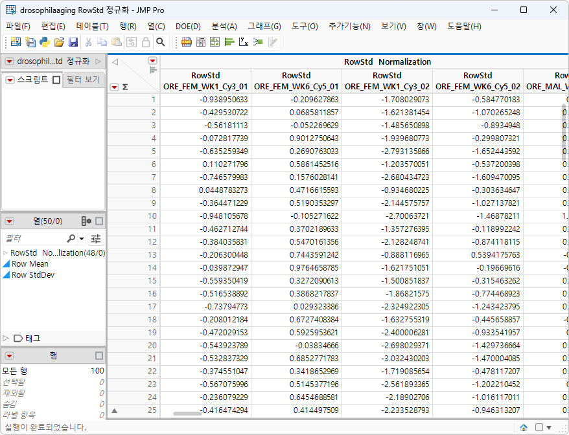Click the scroll-up triangle at bottom left of table

(114, 410)
